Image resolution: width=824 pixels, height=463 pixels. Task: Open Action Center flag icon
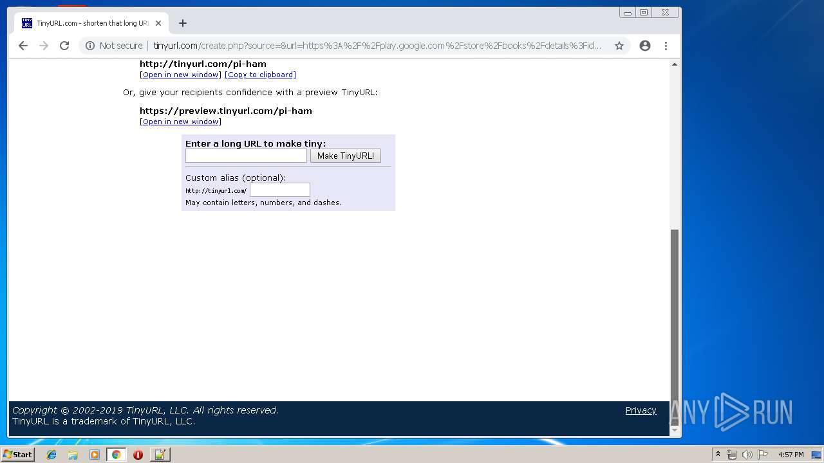(x=763, y=455)
